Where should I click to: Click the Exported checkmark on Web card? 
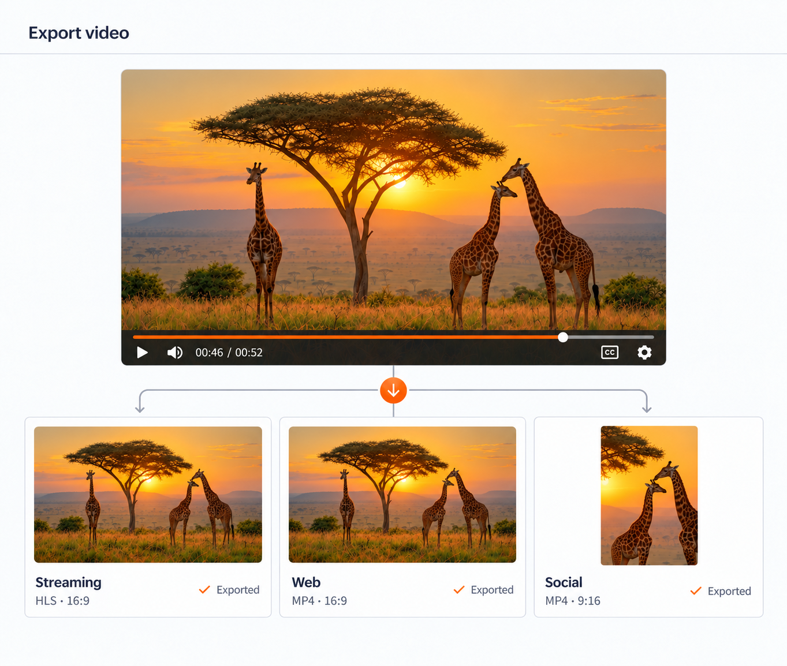click(x=459, y=589)
